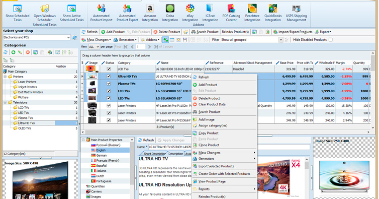Viewport: 379px width, 199px height.
Task: Open Mass Changers toolbar dropdown
Action: 96,40
